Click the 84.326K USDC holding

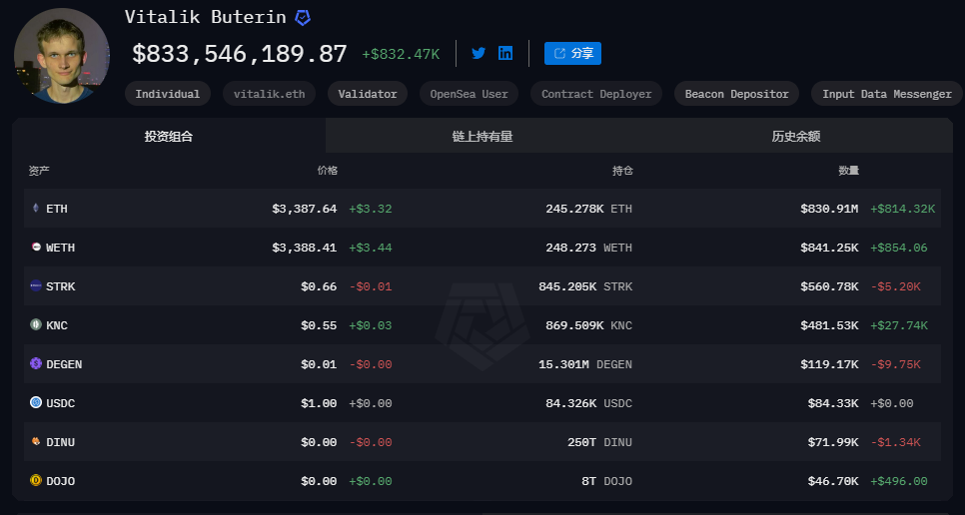pyautogui.click(x=589, y=403)
